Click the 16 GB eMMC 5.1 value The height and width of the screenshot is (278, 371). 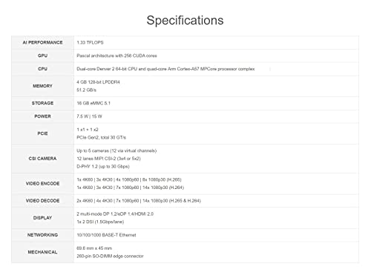(x=93, y=103)
